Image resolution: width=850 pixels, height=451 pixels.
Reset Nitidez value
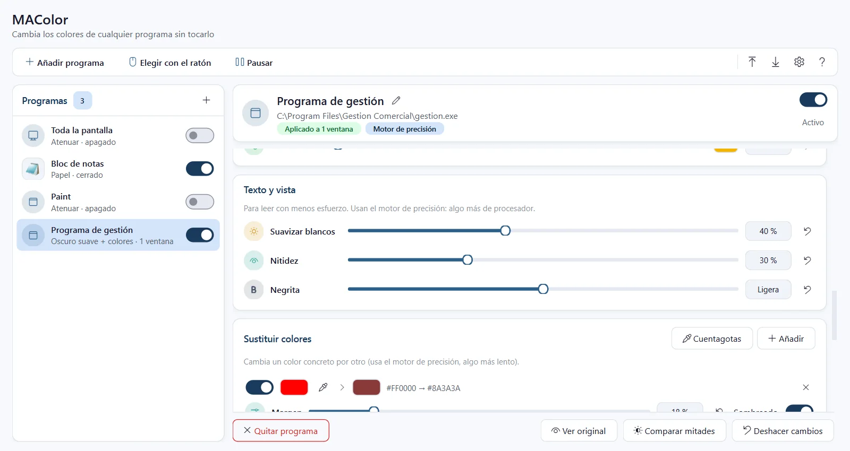(807, 261)
